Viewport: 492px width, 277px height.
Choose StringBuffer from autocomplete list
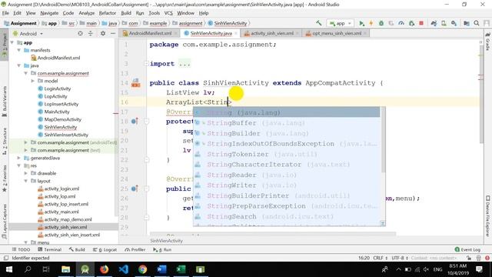click(287, 123)
